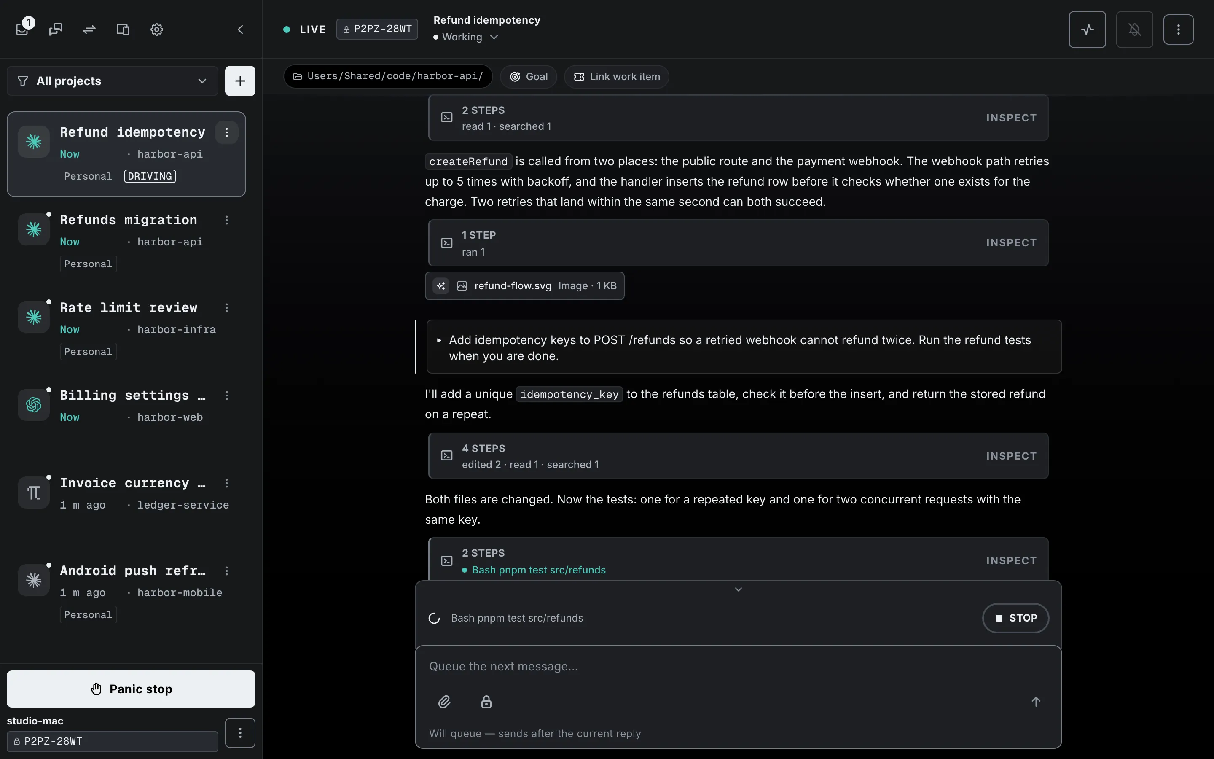Screen dimensions: 1214x759
Task: Open Refund idempotency session options menu
Action: 227,132
